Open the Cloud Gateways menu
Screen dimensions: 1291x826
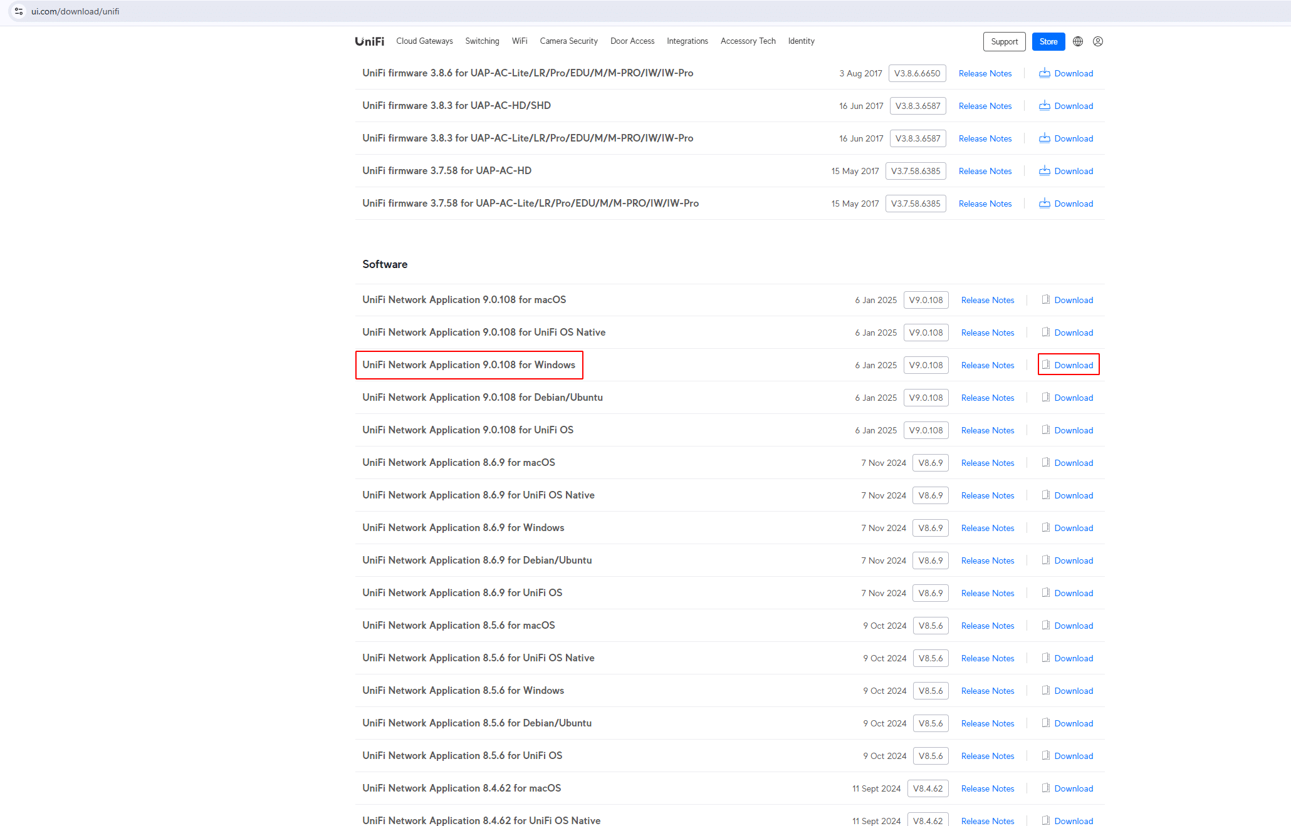pos(424,41)
